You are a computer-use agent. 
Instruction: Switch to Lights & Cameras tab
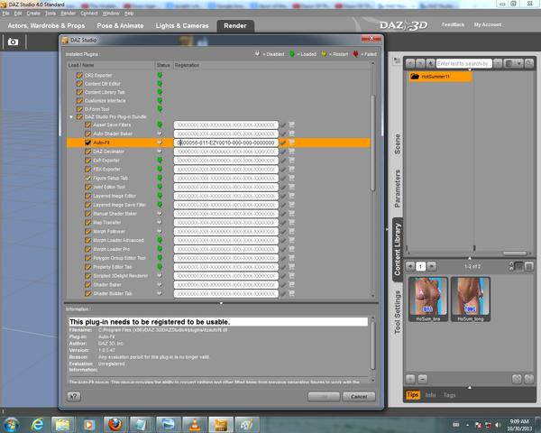coord(182,26)
